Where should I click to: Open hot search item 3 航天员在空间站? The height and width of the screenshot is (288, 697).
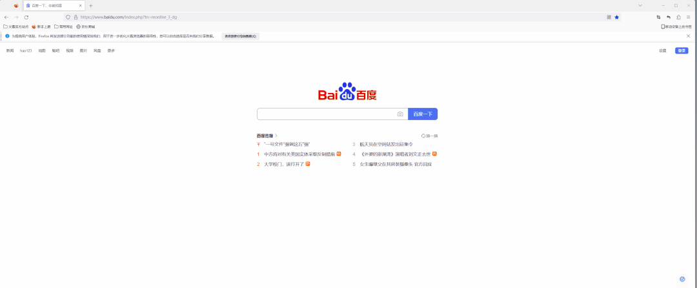click(x=387, y=145)
